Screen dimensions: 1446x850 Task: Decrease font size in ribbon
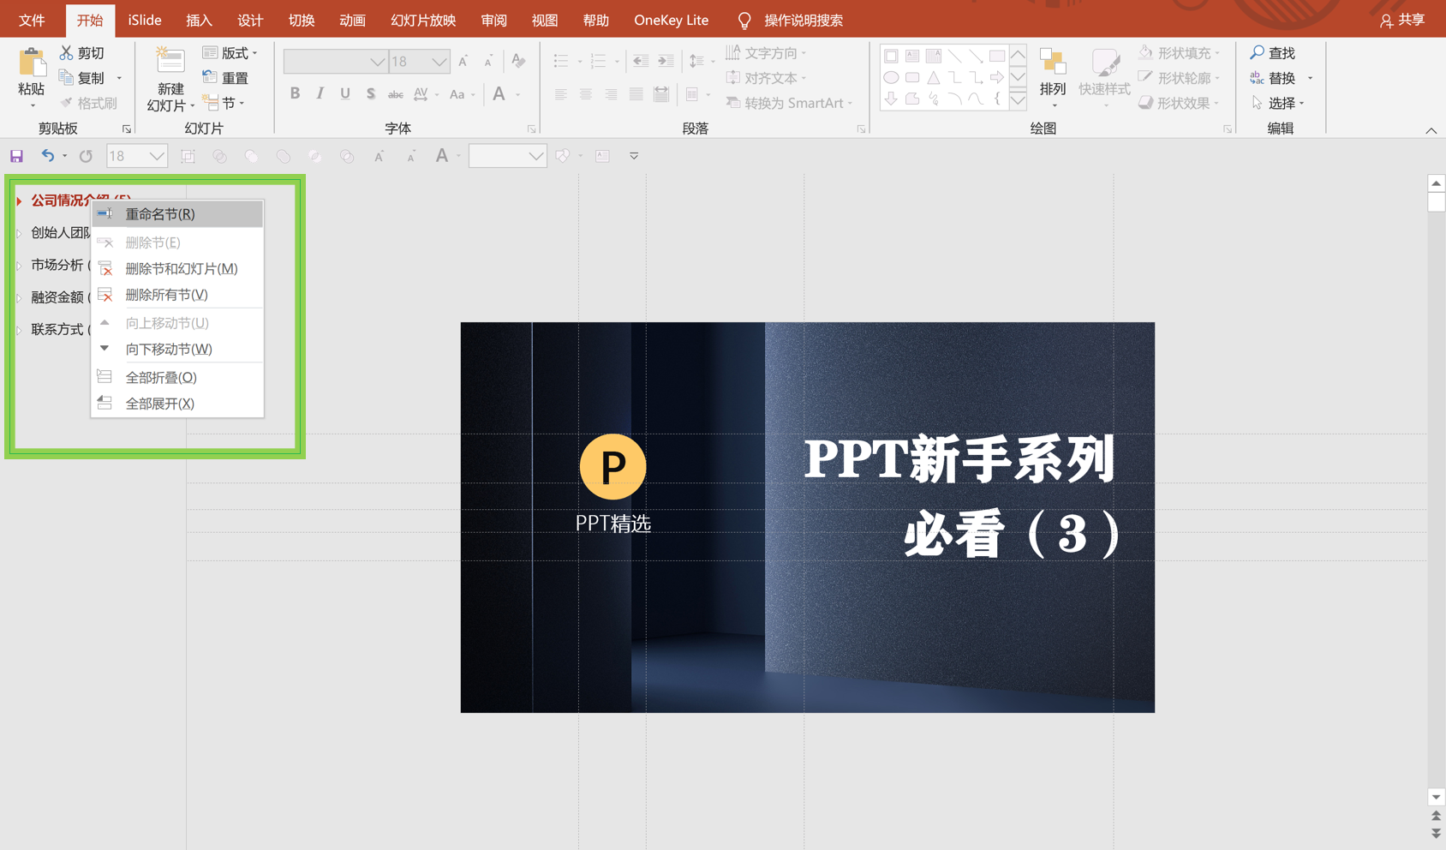click(x=488, y=61)
